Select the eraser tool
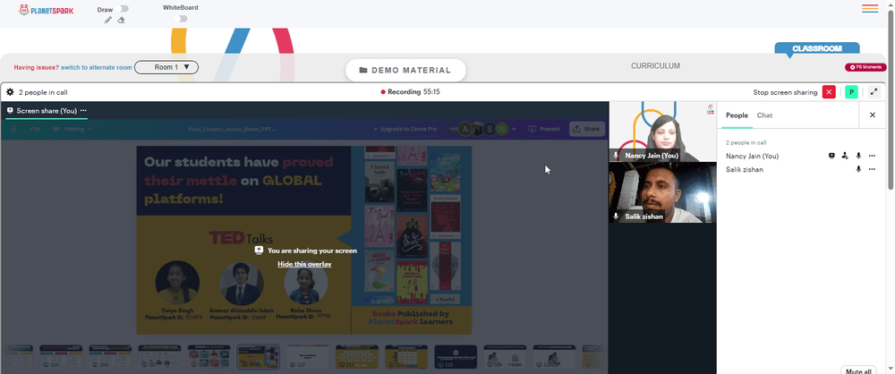Viewport: 895px width, 374px height. (x=121, y=20)
